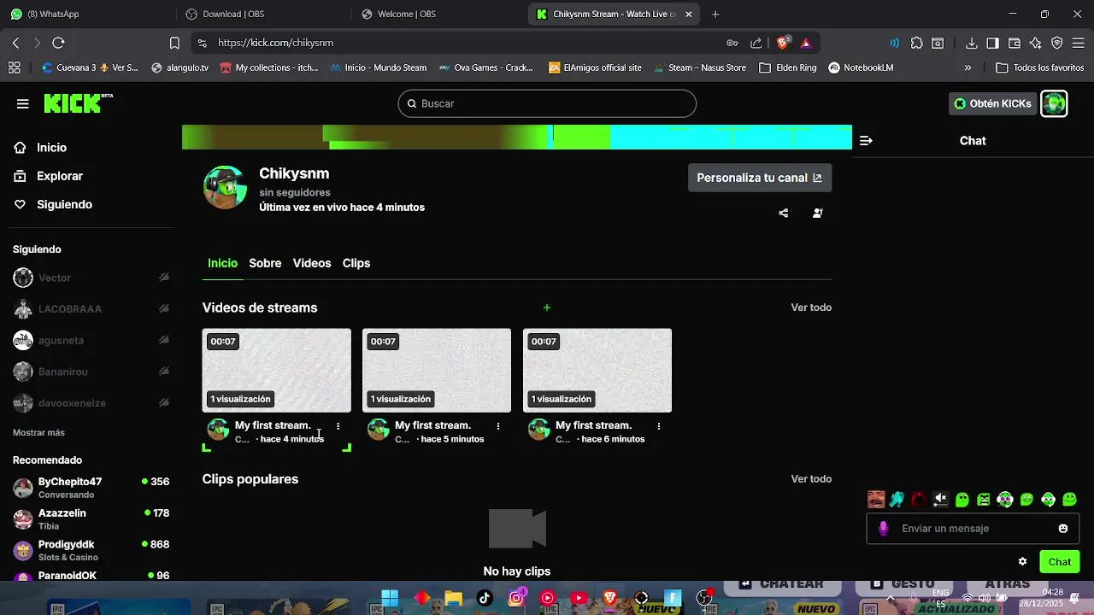Insert the muted speaker emote
This screenshot has width=1094, height=615.
(941, 500)
